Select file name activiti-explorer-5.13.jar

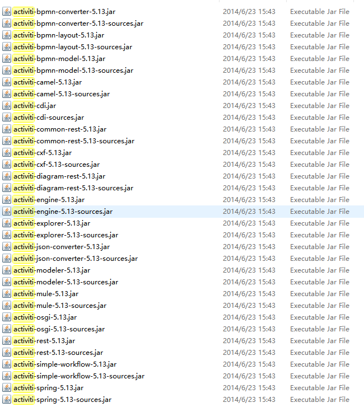52,223
